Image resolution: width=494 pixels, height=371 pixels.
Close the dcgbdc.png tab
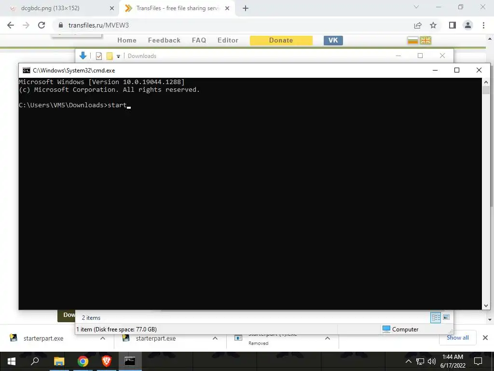coord(112,8)
